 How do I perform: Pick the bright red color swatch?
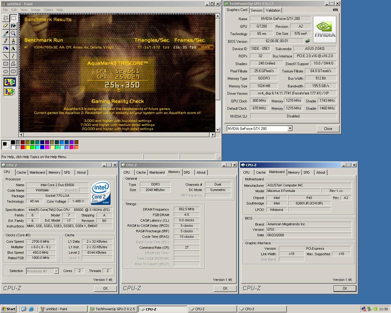point(23,147)
